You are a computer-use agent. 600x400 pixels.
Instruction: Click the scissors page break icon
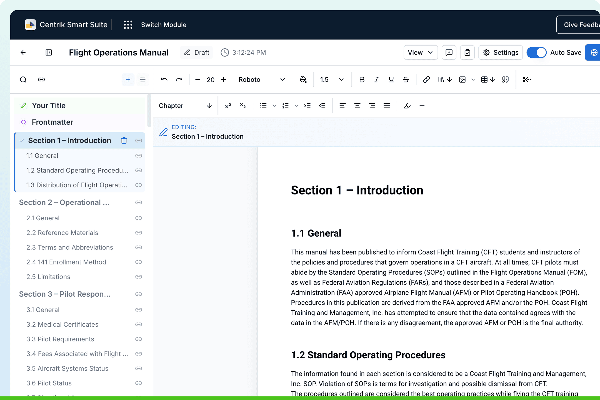(x=527, y=80)
